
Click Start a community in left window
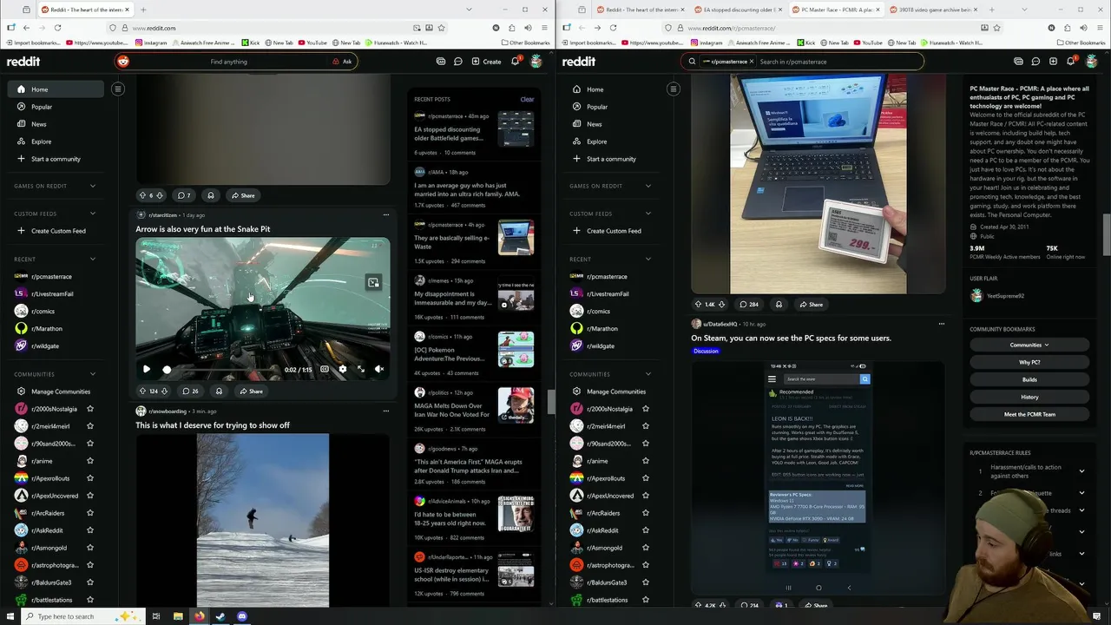(56, 159)
